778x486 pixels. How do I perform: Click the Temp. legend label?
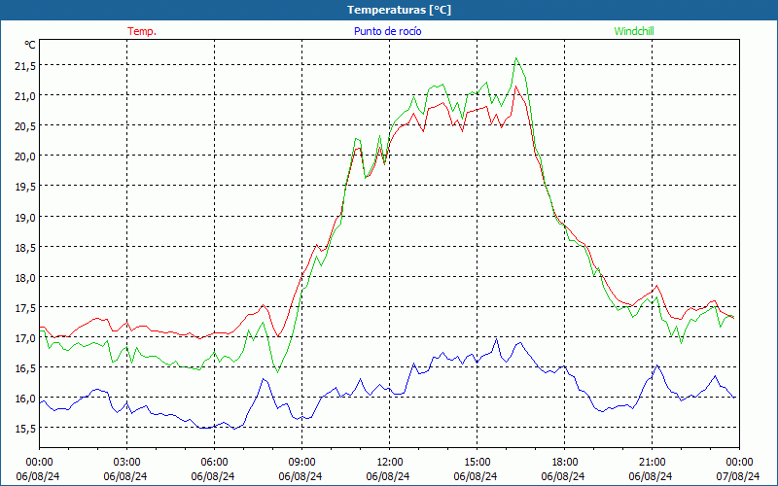[x=142, y=31]
